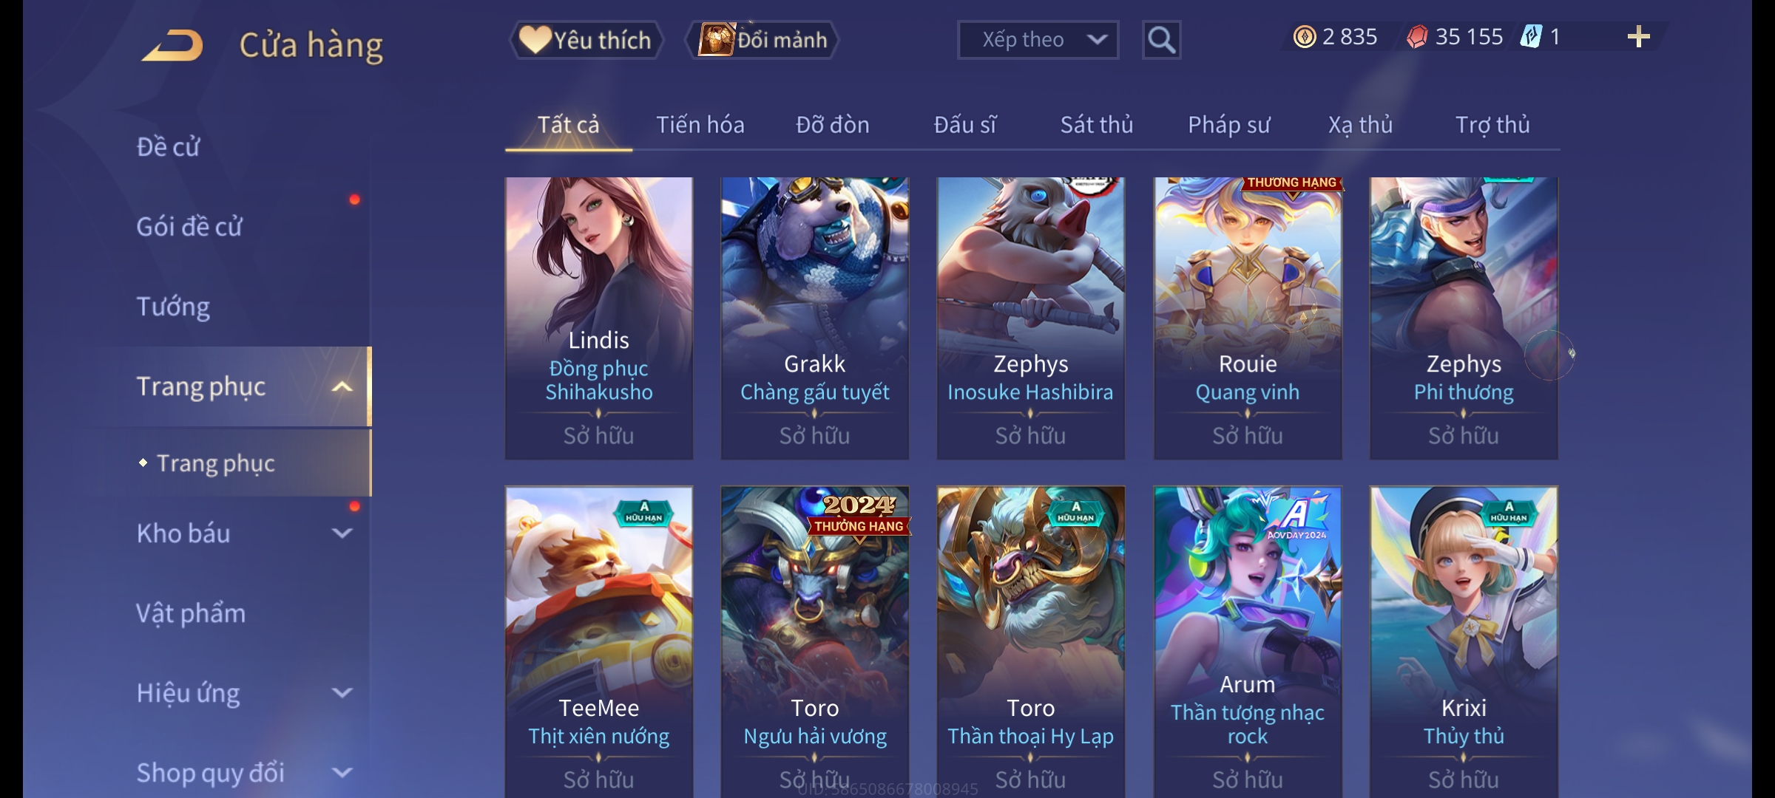Expand the Kho báu sidebar section
The width and height of the screenshot is (1775, 798).
342,533
